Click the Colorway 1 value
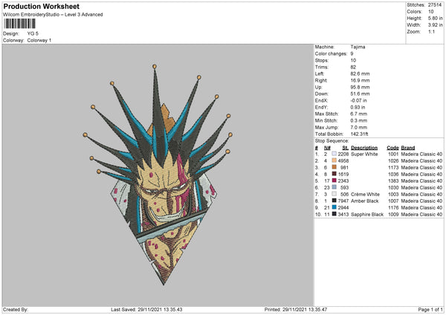The image size is (446, 315). [x=39, y=40]
